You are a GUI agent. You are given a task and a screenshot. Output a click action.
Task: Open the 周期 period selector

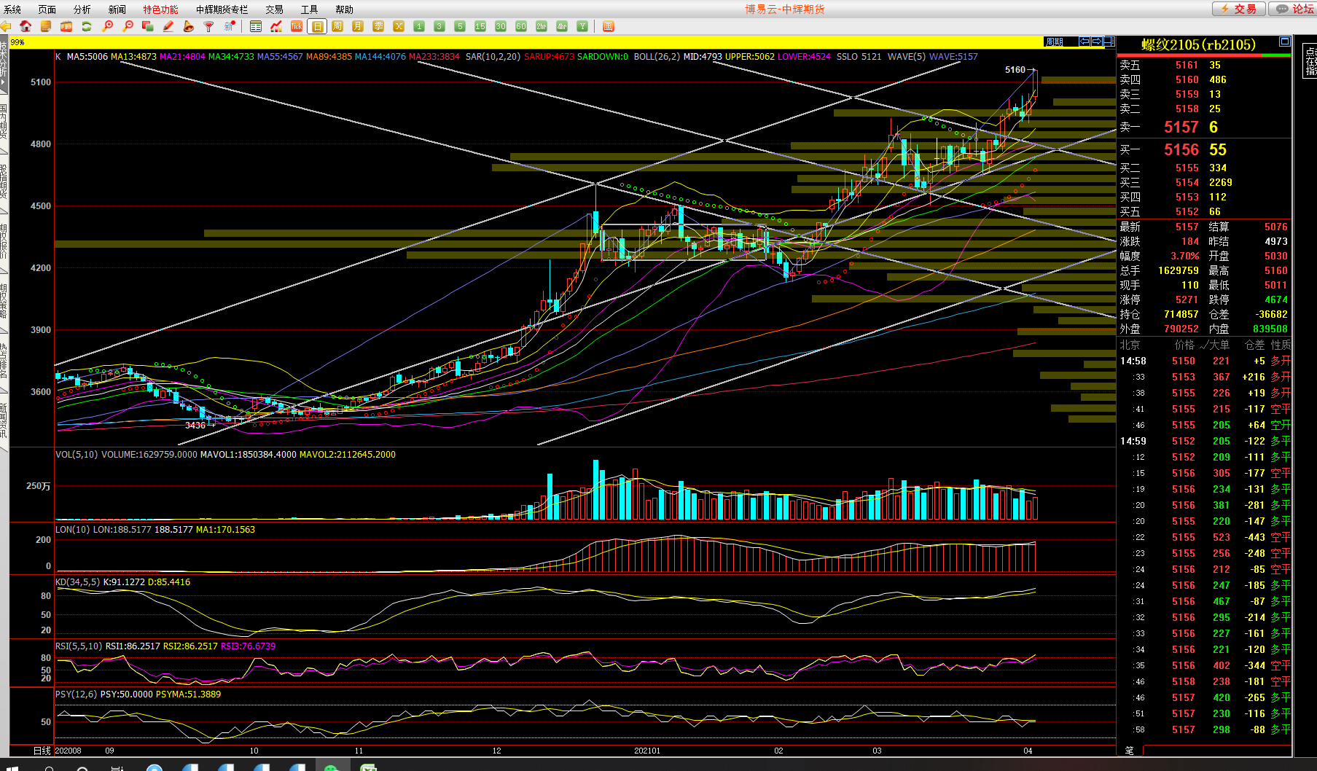(x=1054, y=42)
